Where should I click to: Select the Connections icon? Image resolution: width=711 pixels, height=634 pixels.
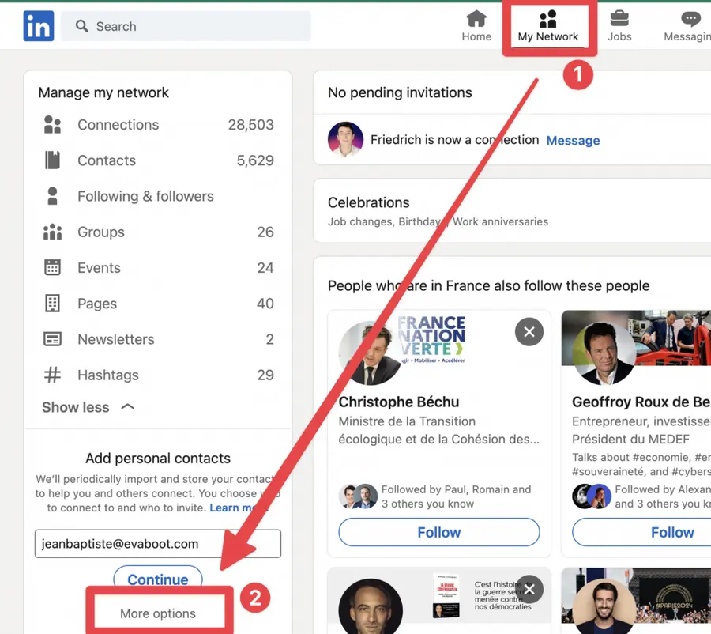tap(52, 124)
